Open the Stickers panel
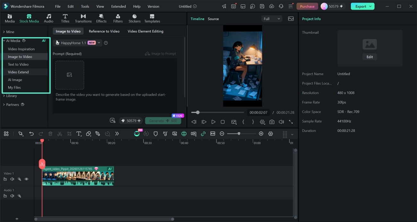The image size is (417, 222). [134, 19]
